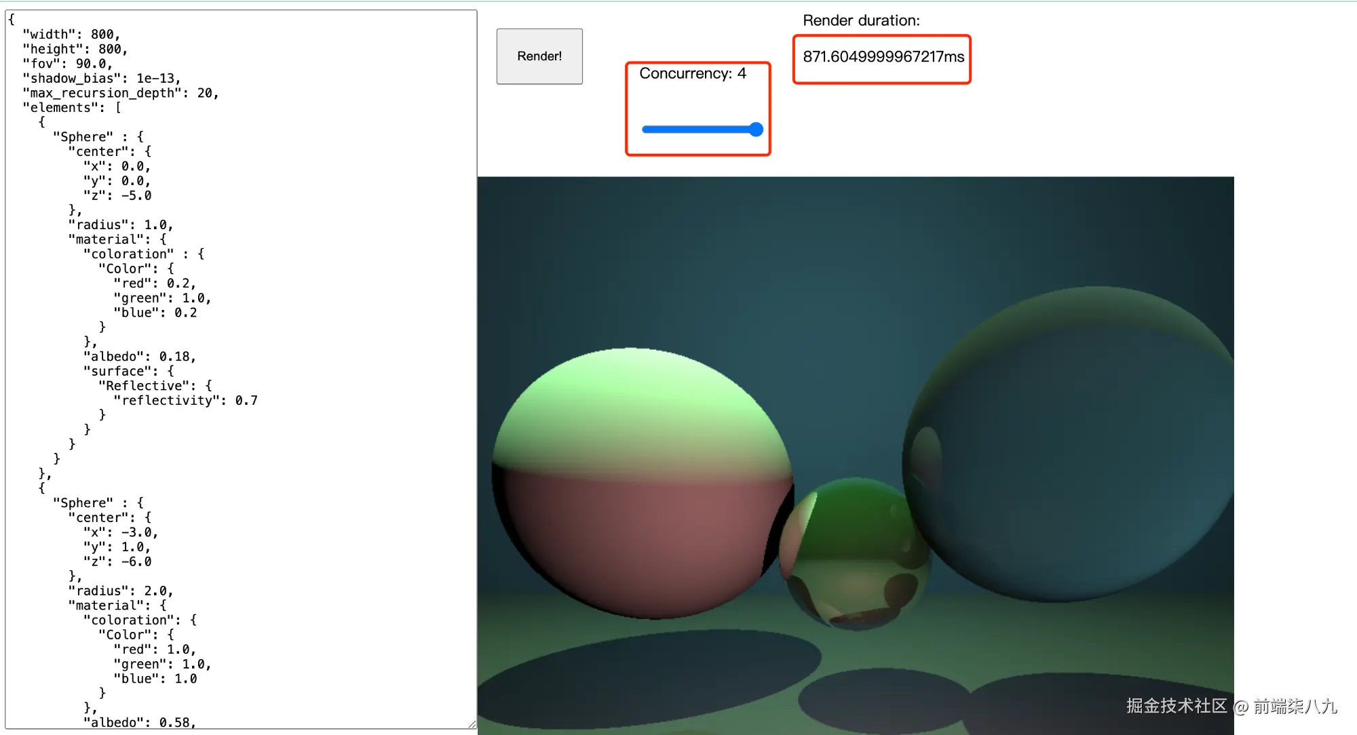The height and width of the screenshot is (735, 1357).
Task: Click the middle of the Concurrency slider track
Action: 702,130
